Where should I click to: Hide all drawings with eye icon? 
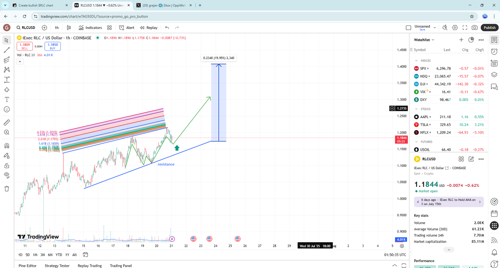tap(7, 176)
